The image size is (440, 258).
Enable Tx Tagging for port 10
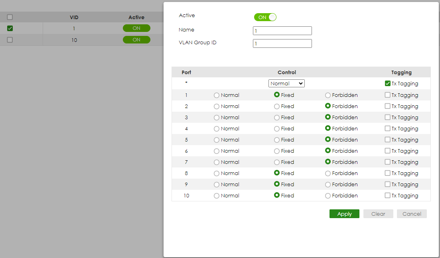point(387,195)
